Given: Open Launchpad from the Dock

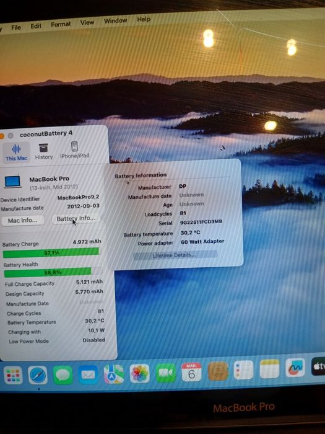Looking at the screenshot, I should pos(13,375).
